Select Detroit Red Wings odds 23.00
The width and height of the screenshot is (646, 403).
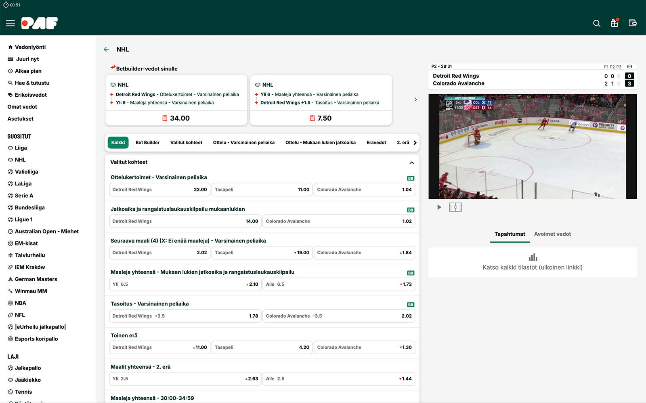coord(160,190)
